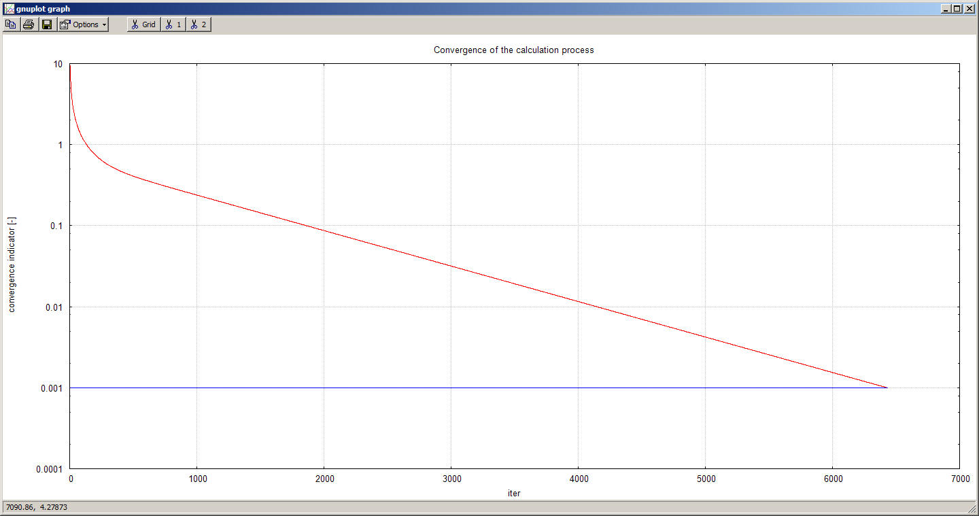Click the window resize grip corner
Screen dimensions: 979x516
[x=973, y=510]
